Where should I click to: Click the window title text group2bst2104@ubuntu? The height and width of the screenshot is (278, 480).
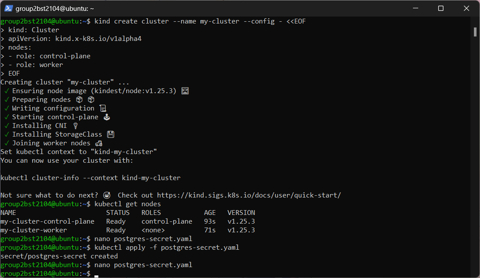[55, 9]
